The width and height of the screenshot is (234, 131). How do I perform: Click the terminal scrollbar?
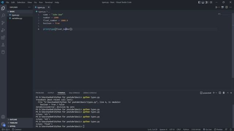[x=233, y=116]
